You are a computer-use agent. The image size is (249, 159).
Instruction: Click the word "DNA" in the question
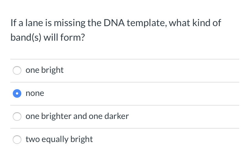114,23
